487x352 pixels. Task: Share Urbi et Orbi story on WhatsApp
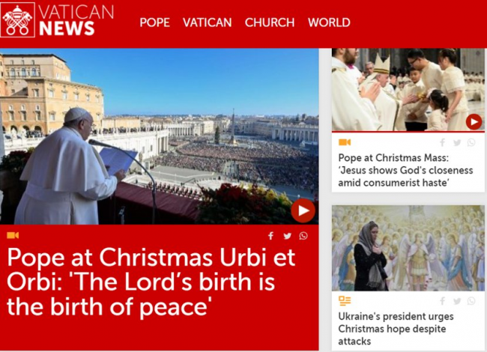303,236
